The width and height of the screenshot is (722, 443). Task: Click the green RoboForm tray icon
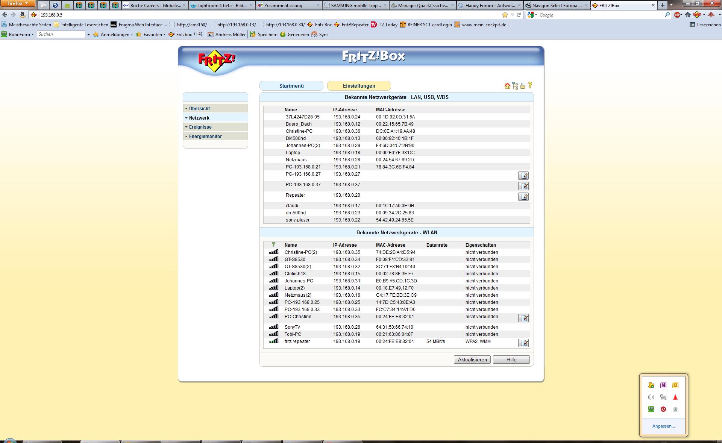pos(651,409)
